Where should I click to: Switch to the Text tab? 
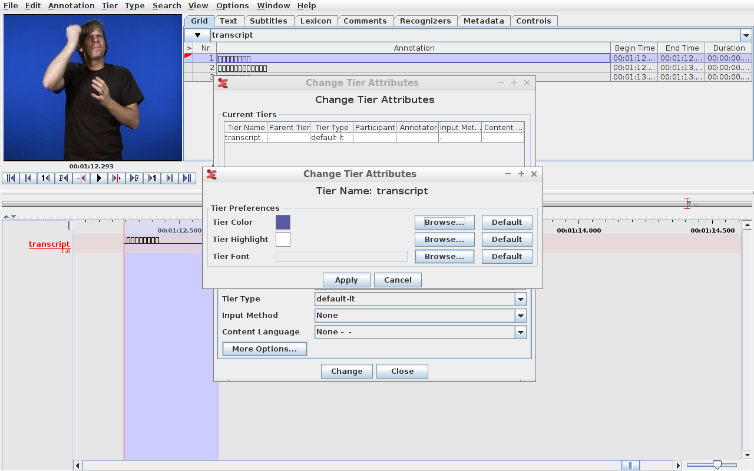[229, 21]
